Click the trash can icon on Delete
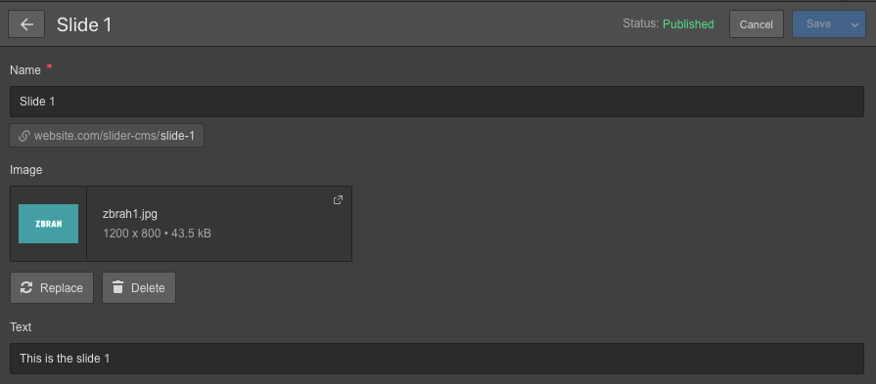The width and height of the screenshot is (876, 384). 117,287
